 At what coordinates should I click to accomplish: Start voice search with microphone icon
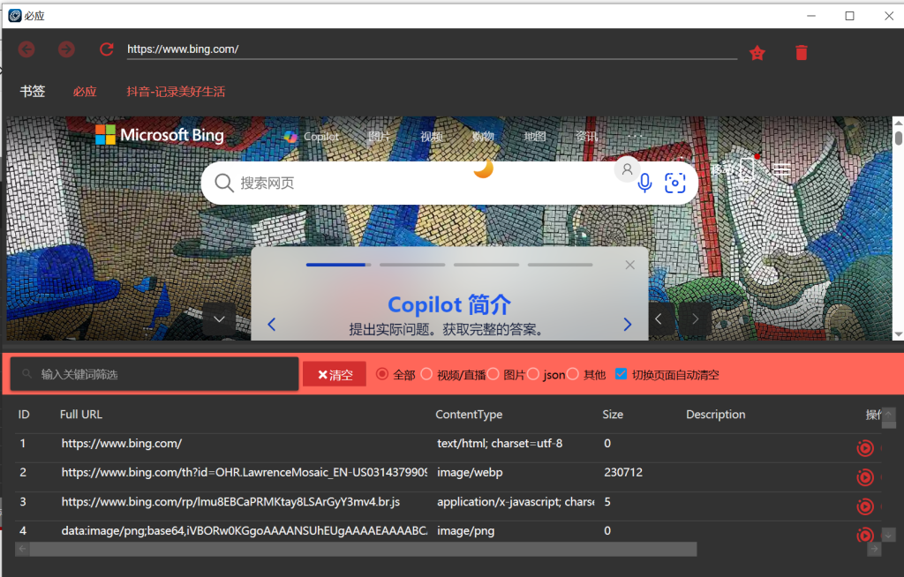coord(645,183)
